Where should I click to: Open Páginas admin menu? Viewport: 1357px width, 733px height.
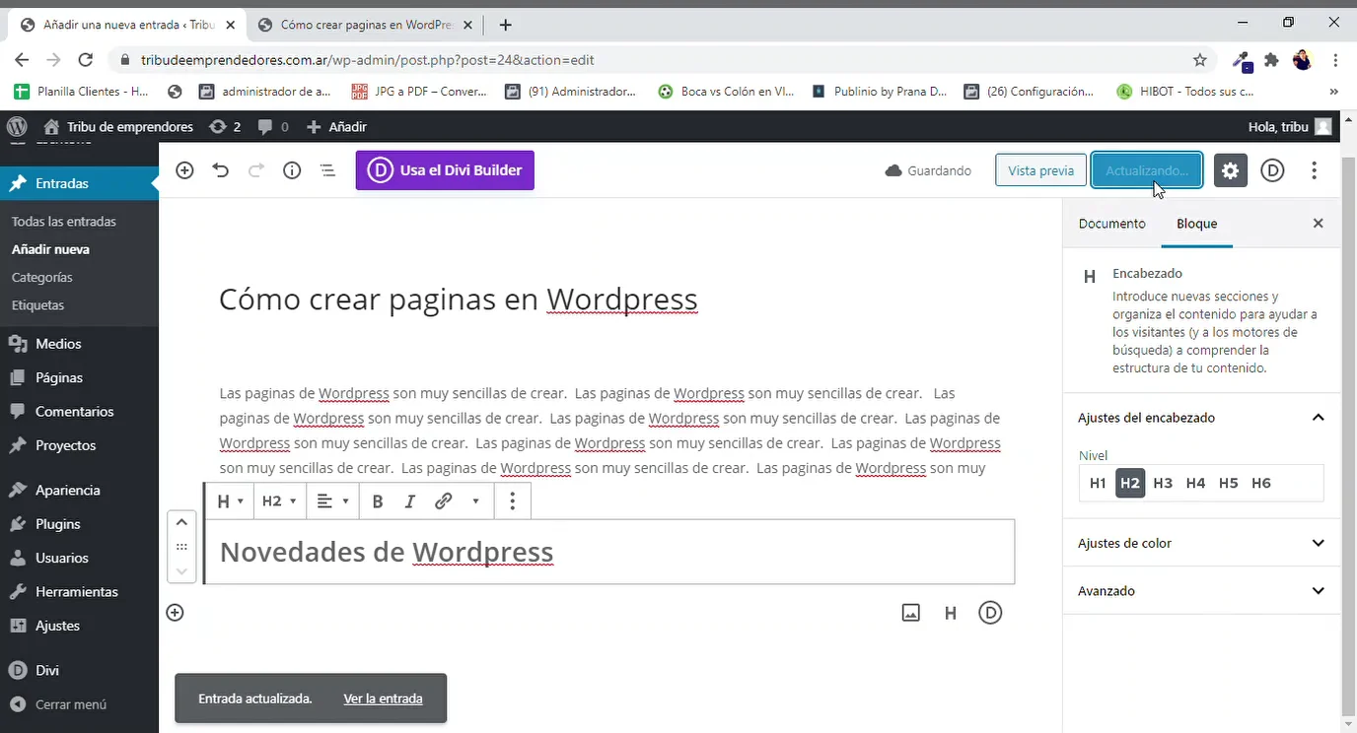[79, 377]
